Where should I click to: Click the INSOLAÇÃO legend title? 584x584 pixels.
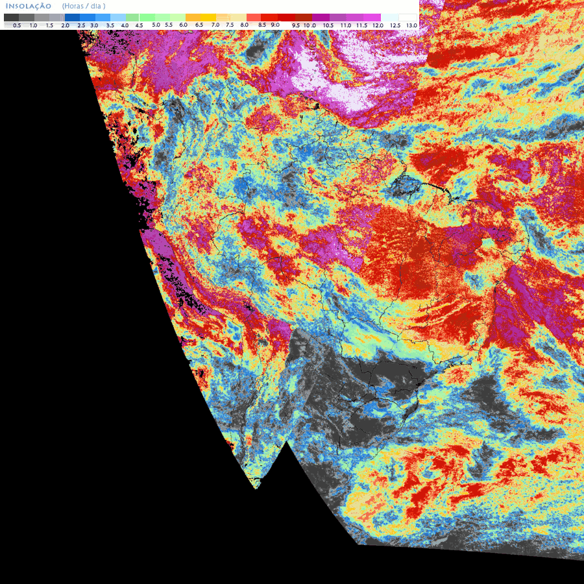[x=29, y=6]
